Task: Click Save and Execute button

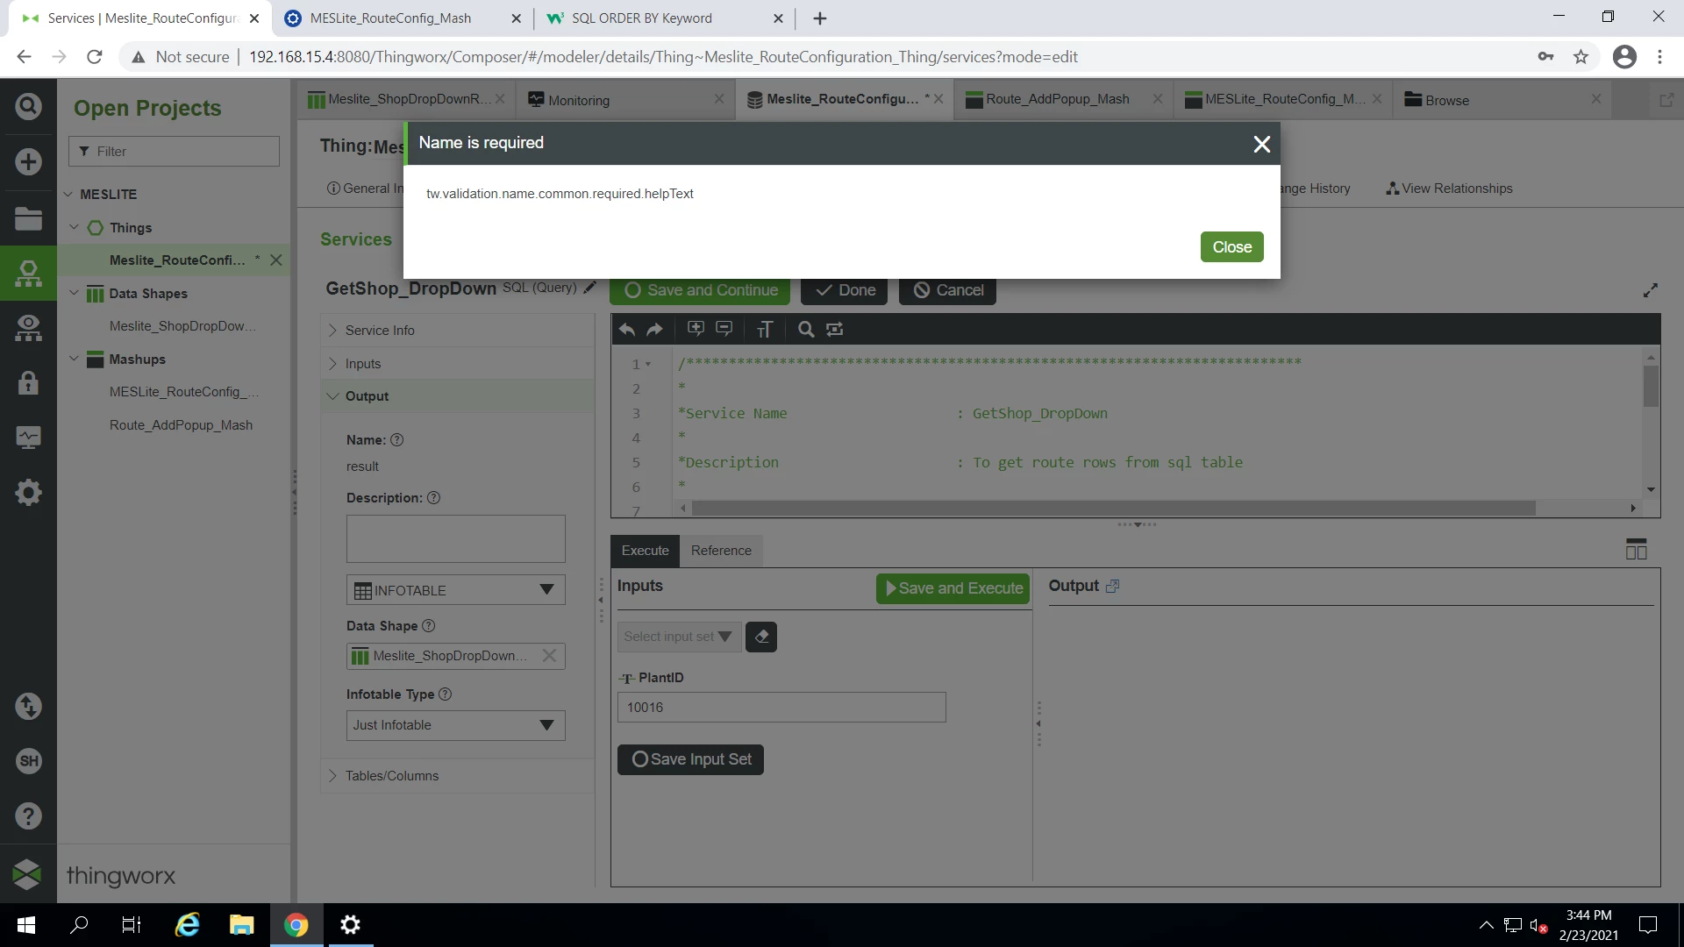Action: tap(953, 588)
